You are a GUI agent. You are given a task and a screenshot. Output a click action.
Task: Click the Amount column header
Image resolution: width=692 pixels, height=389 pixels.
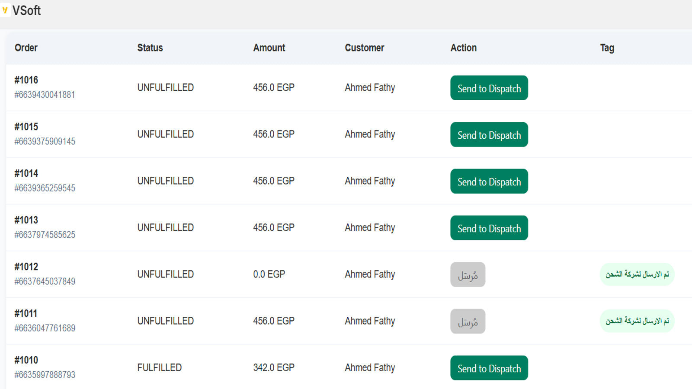tap(269, 48)
